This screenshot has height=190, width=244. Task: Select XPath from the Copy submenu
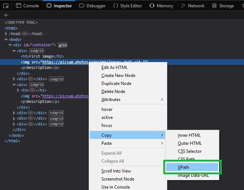(x=183, y=167)
